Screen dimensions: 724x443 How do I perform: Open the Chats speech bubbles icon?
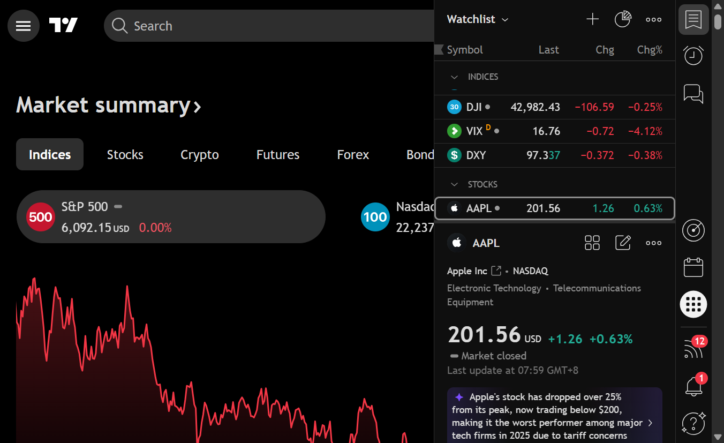pyautogui.click(x=693, y=93)
